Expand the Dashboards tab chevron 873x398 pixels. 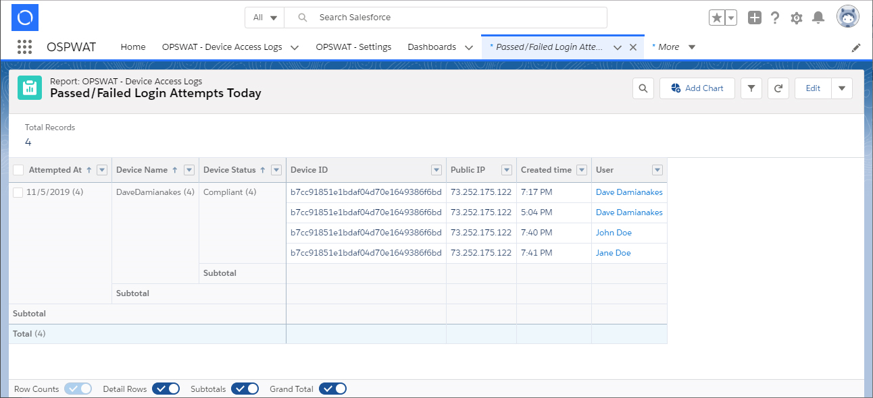click(469, 47)
